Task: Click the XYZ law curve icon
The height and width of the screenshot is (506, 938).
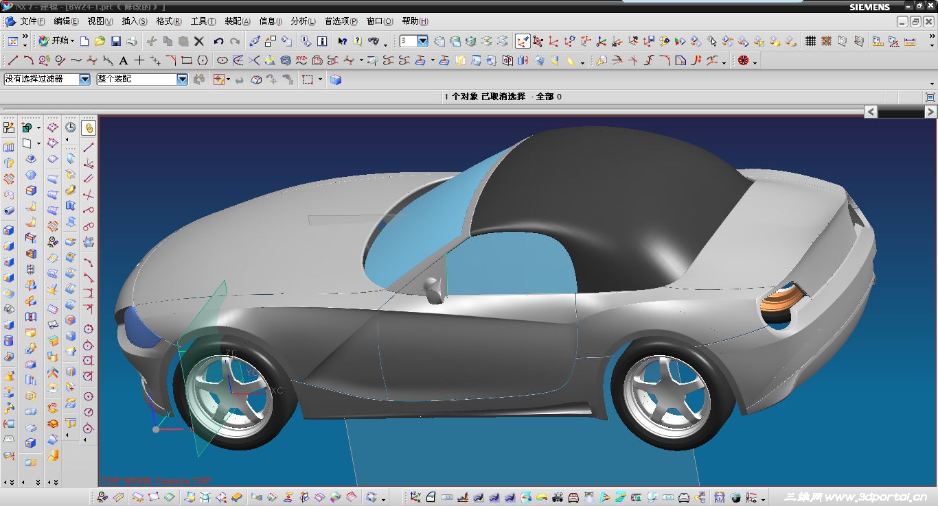Action: click(x=301, y=60)
